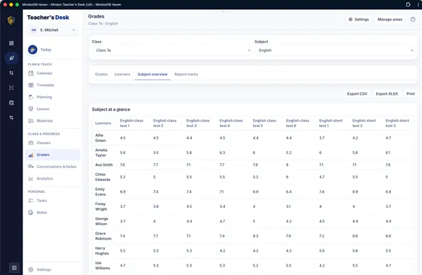
Task: Open the English subject dropdown
Action: click(x=334, y=50)
